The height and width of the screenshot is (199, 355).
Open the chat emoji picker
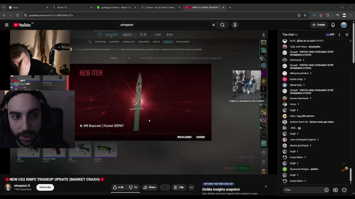coord(326,190)
